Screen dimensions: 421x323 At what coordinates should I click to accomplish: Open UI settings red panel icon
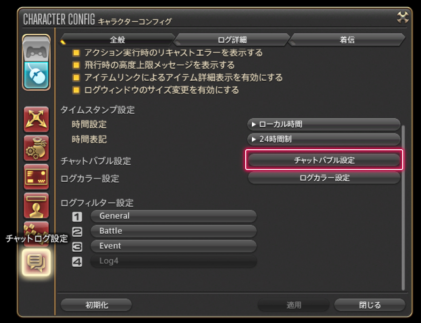[36, 177]
